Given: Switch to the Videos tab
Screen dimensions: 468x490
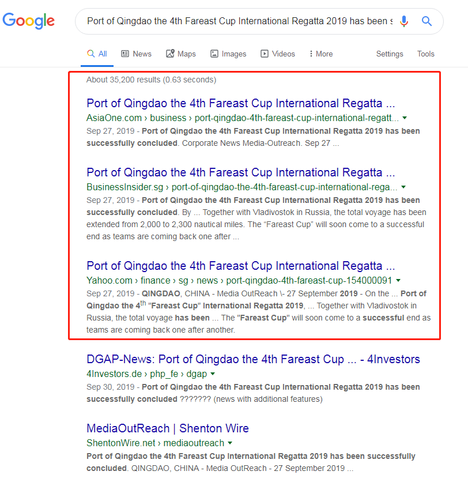Looking at the screenshot, I should tap(278, 54).
